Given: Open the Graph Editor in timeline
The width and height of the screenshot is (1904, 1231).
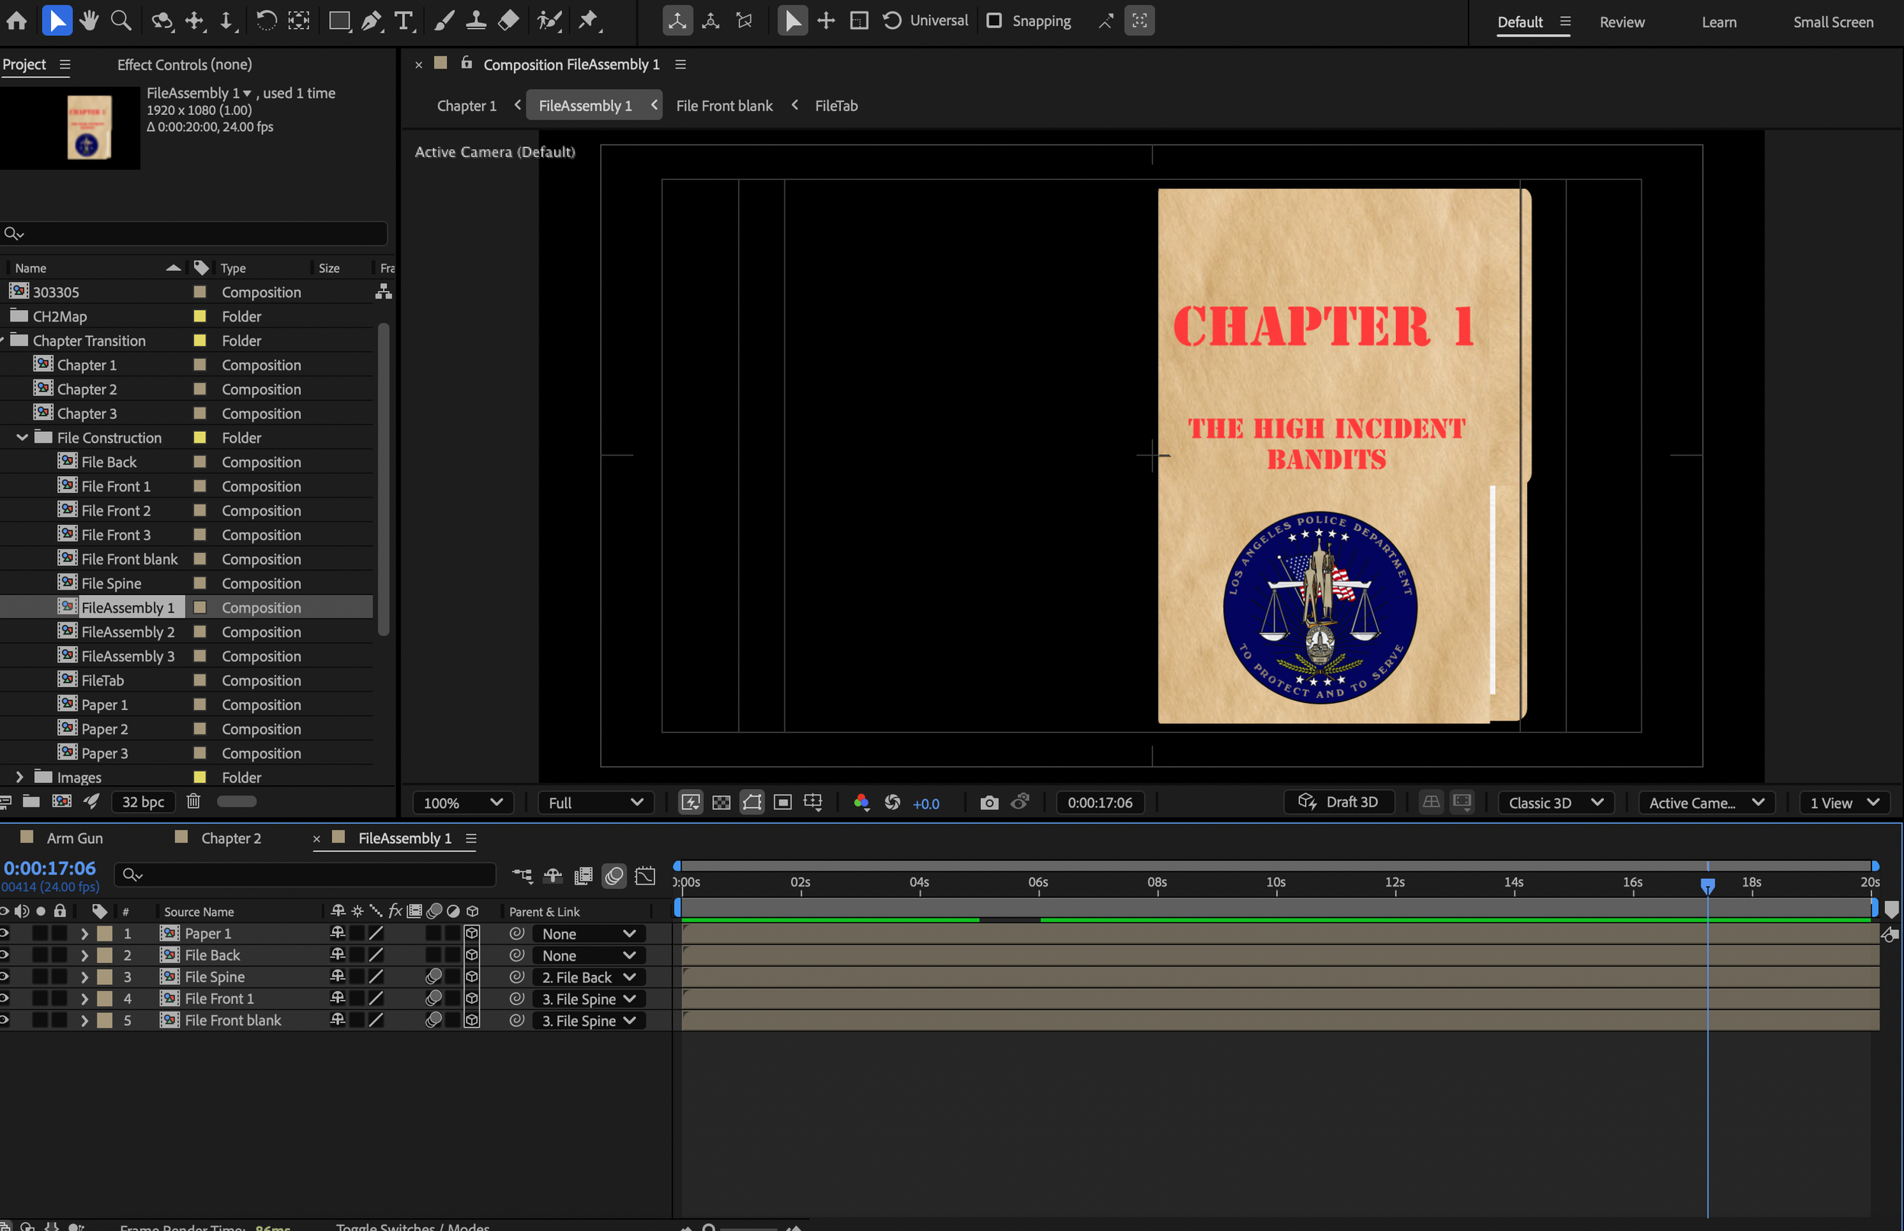Looking at the screenshot, I should tap(645, 876).
